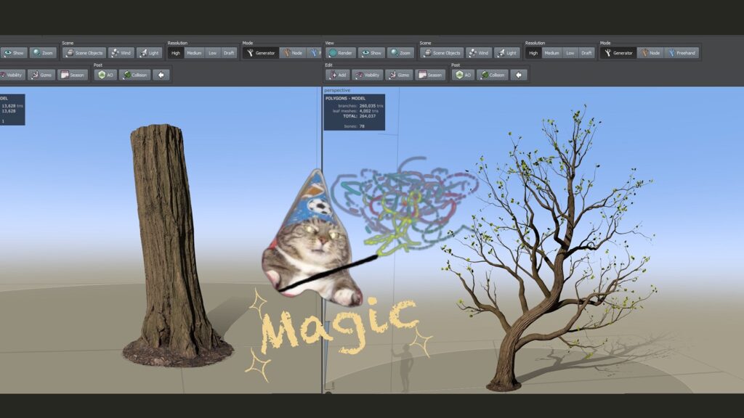Open Scene Objects in right window toolbar
Viewport: 744px width, 418px height.
(x=442, y=53)
